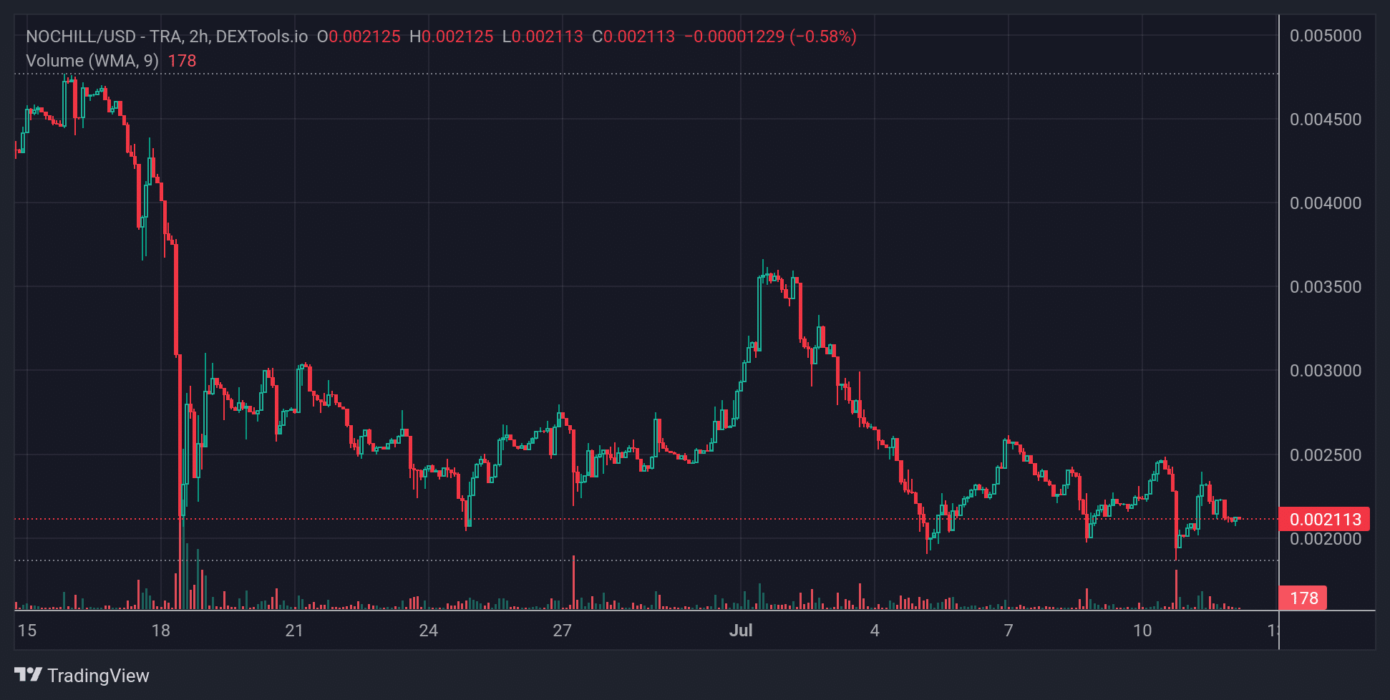This screenshot has width=1390, height=700.
Task: Click the 0.002500 price axis label
Action: point(1326,455)
